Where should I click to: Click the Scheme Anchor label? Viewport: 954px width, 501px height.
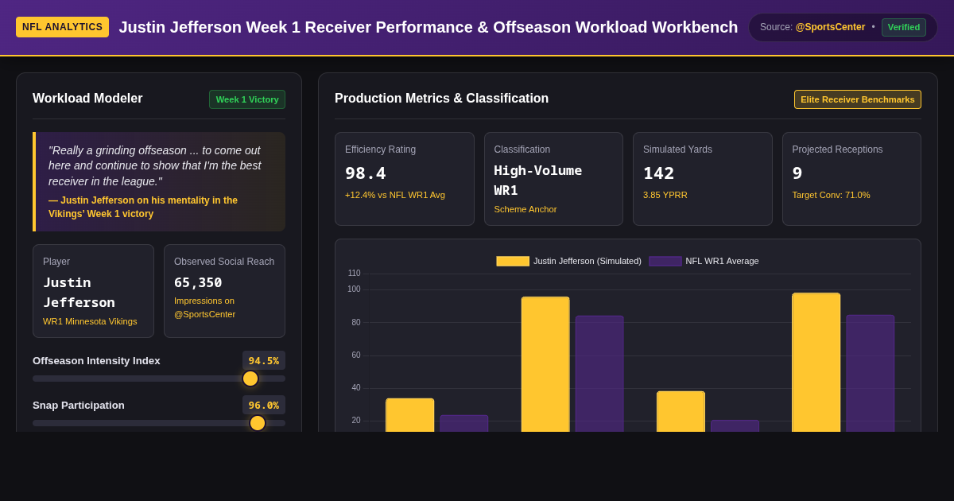525,209
